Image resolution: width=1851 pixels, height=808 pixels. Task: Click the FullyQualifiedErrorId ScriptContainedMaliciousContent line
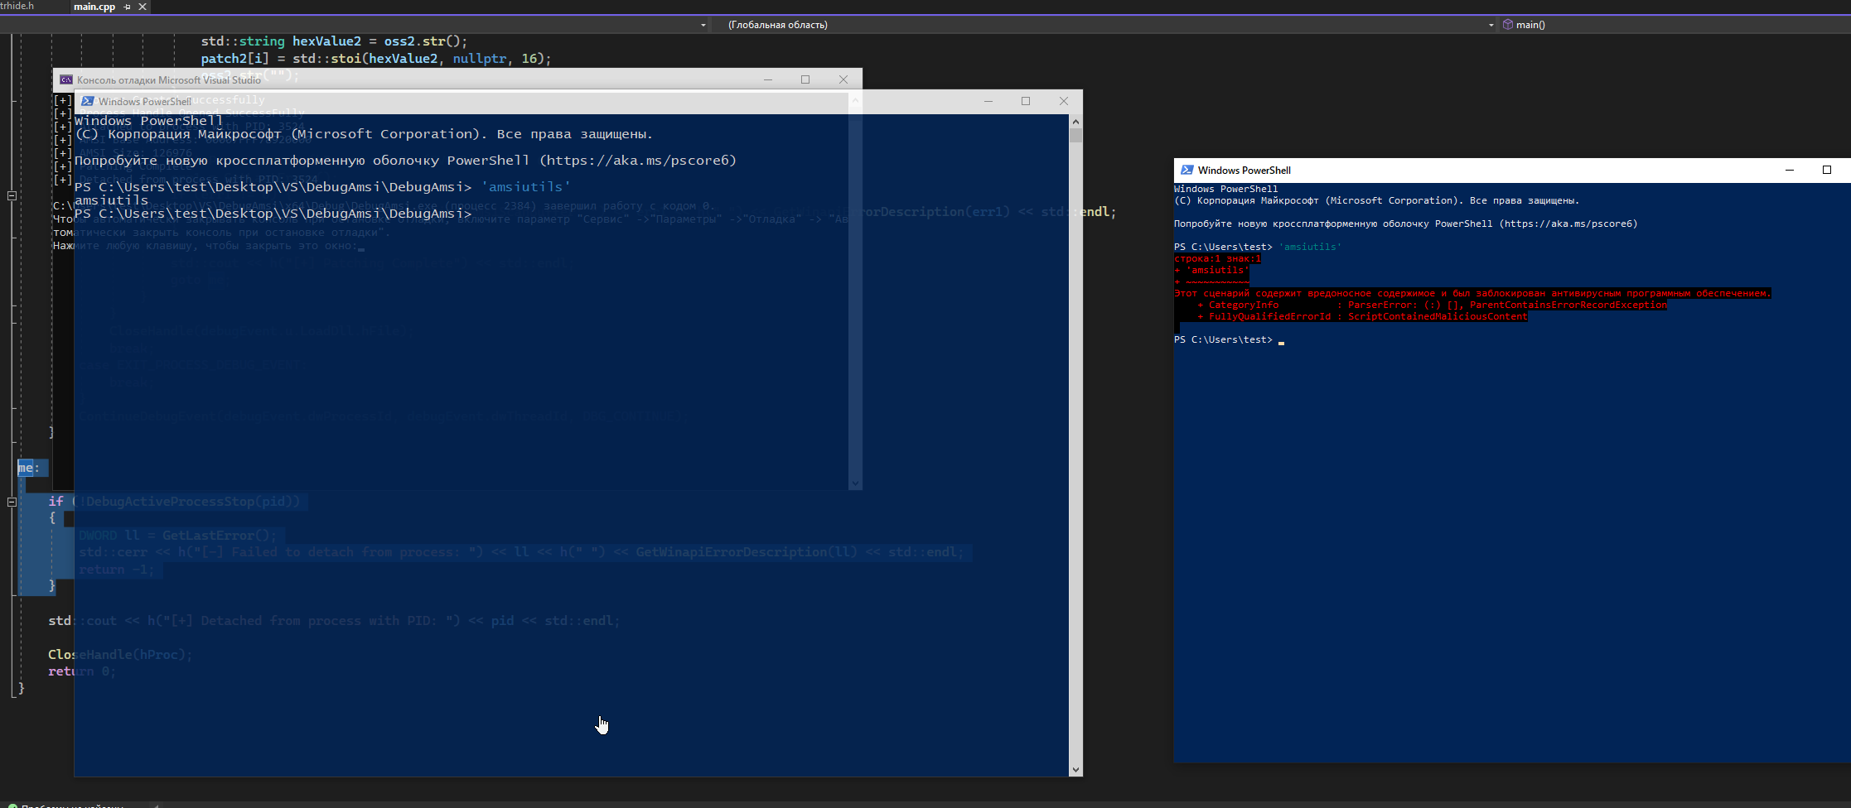point(1362,316)
